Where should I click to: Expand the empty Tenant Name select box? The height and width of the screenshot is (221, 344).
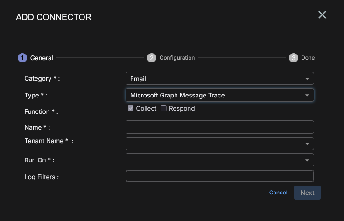215,144
